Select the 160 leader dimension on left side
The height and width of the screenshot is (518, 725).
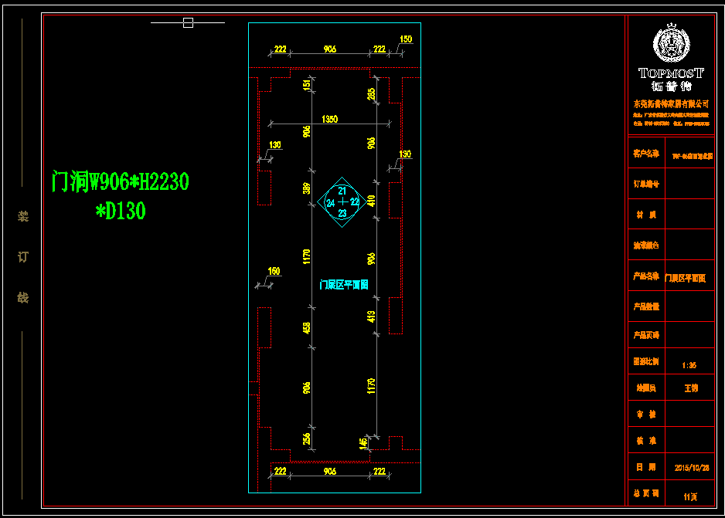point(274,271)
